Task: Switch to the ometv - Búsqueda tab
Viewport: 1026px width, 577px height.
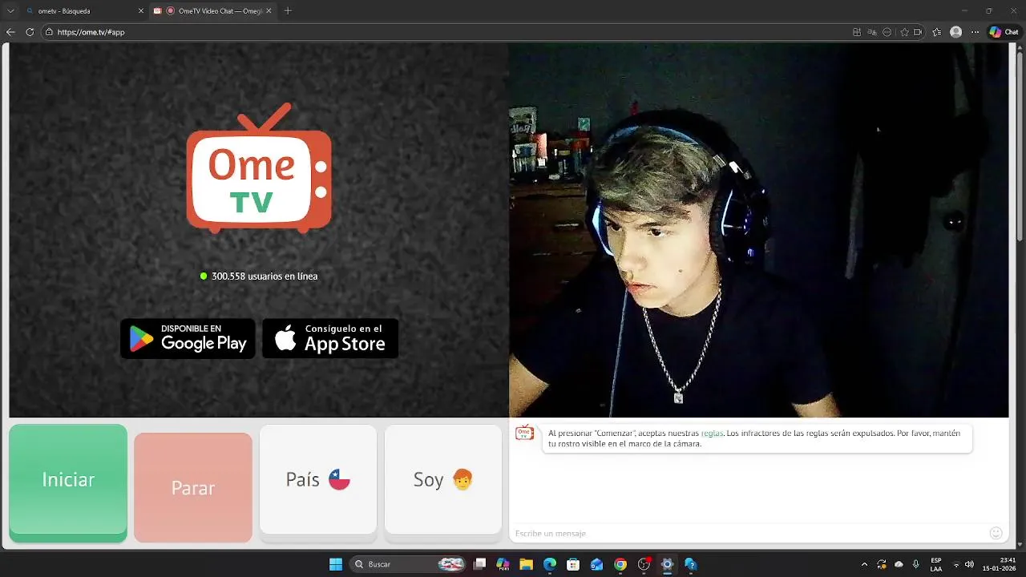Action: (x=84, y=11)
